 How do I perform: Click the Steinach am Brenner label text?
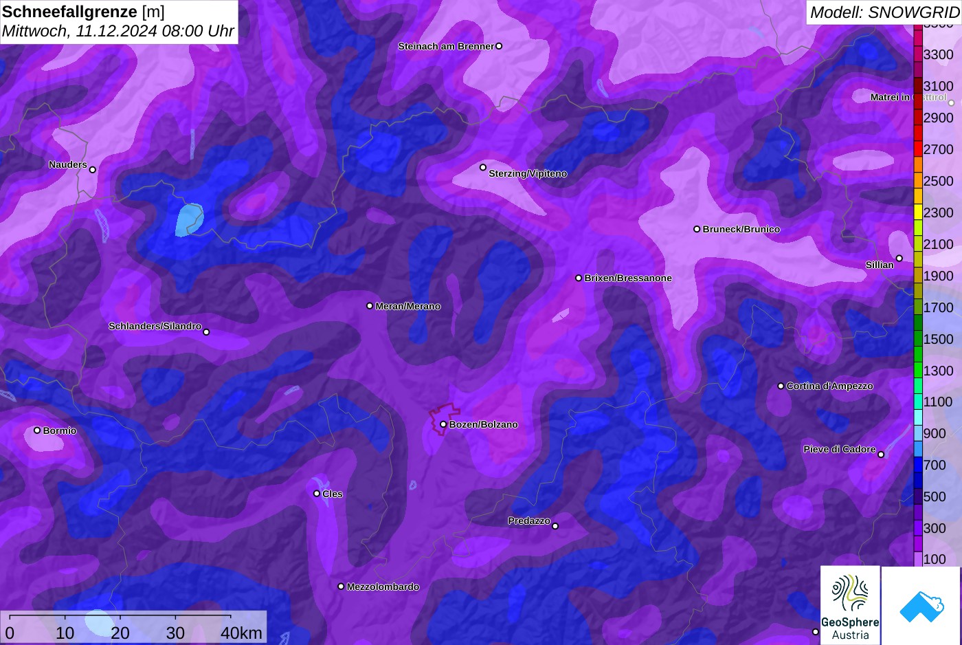(446, 46)
